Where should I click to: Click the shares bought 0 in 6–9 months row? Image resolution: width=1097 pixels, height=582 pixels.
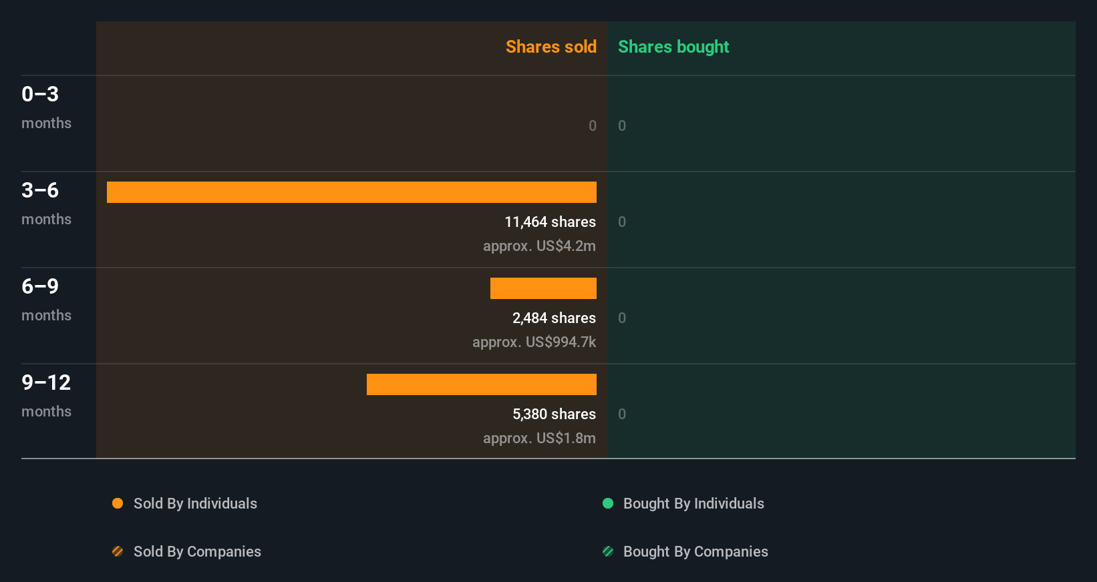[x=622, y=318]
